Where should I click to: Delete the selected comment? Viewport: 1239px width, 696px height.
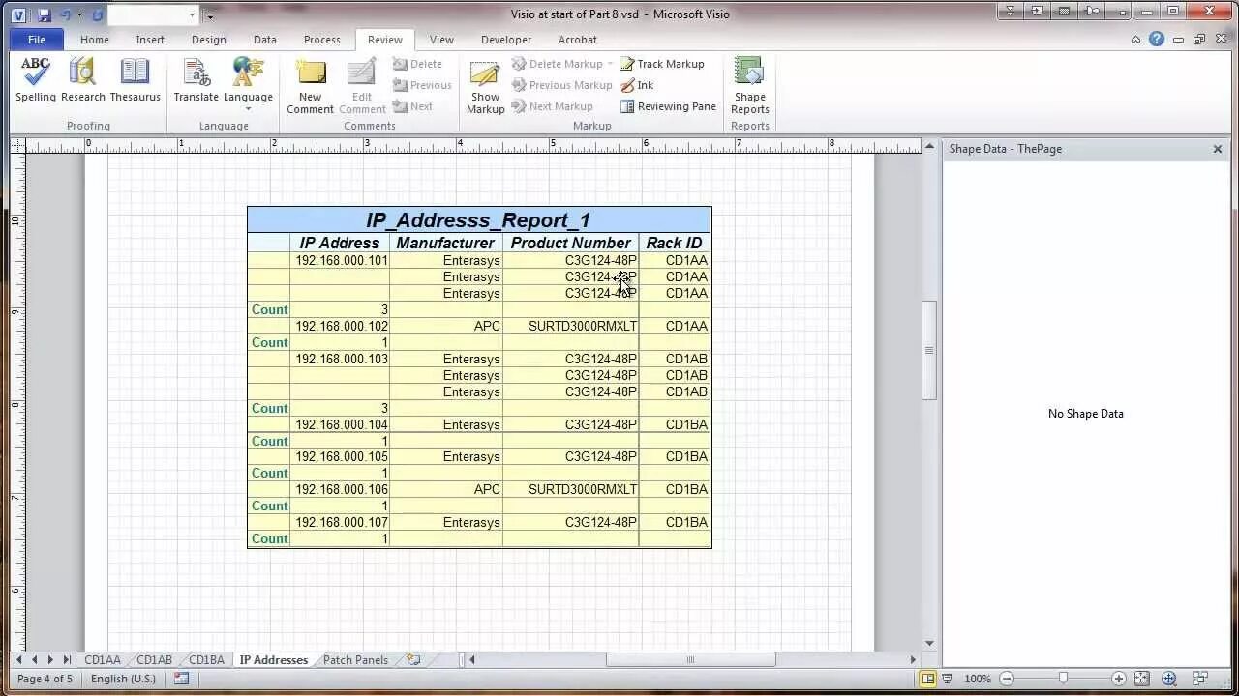coord(417,64)
